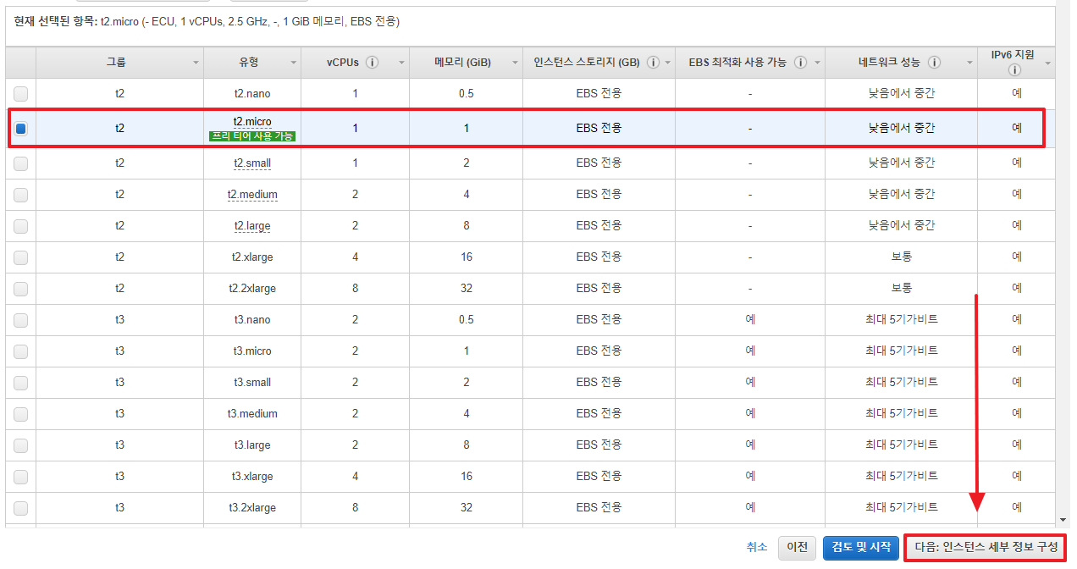This screenshot has width=1077, height=569.
Task: Open the IPv6 지원 column filter dropdown
Action: (x=1048, y=64)
